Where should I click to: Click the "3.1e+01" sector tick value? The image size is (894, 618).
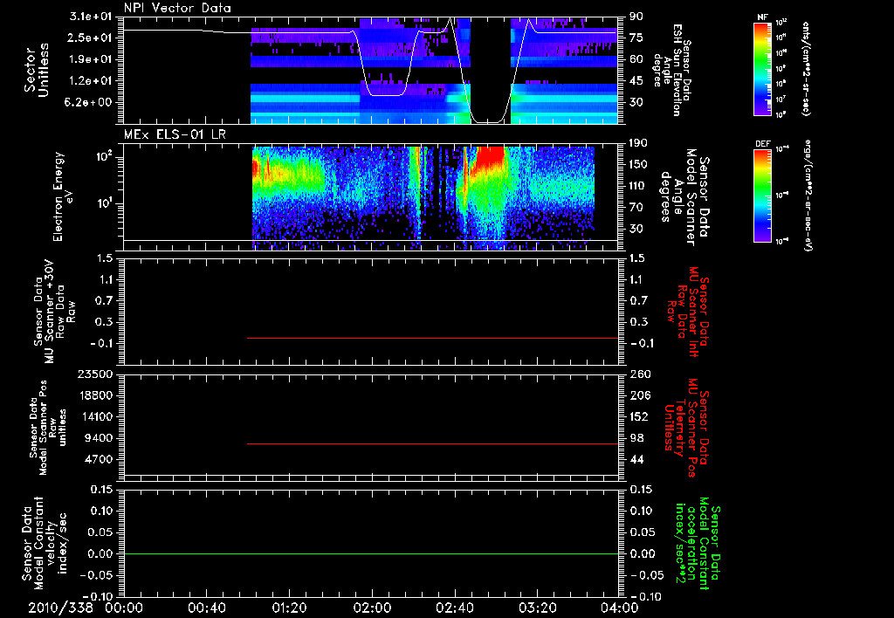(90, 17)
